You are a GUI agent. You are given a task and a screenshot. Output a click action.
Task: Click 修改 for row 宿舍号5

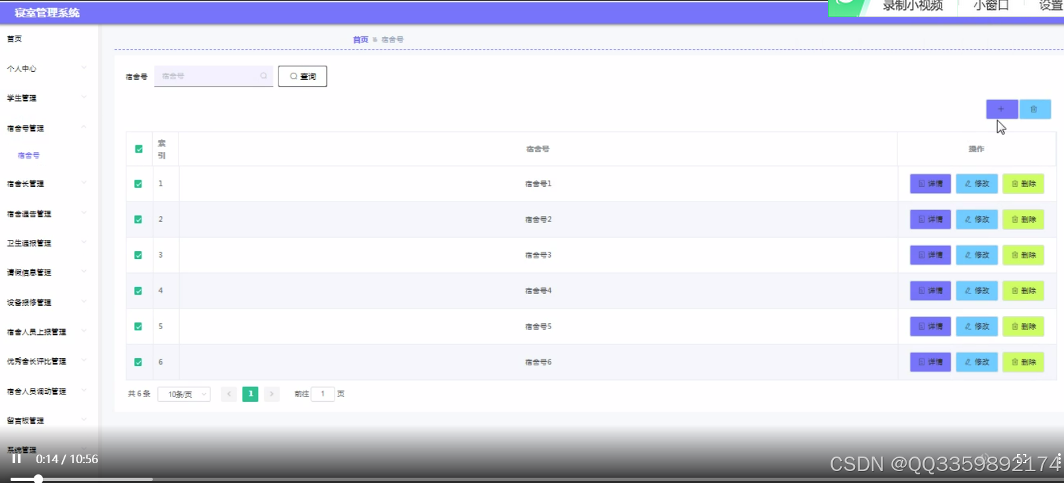tap(977, 326)
